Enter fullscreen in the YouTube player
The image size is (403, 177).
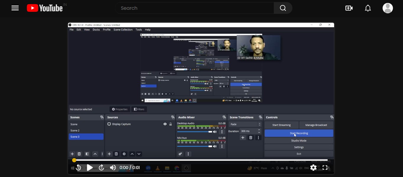(325, 168)
